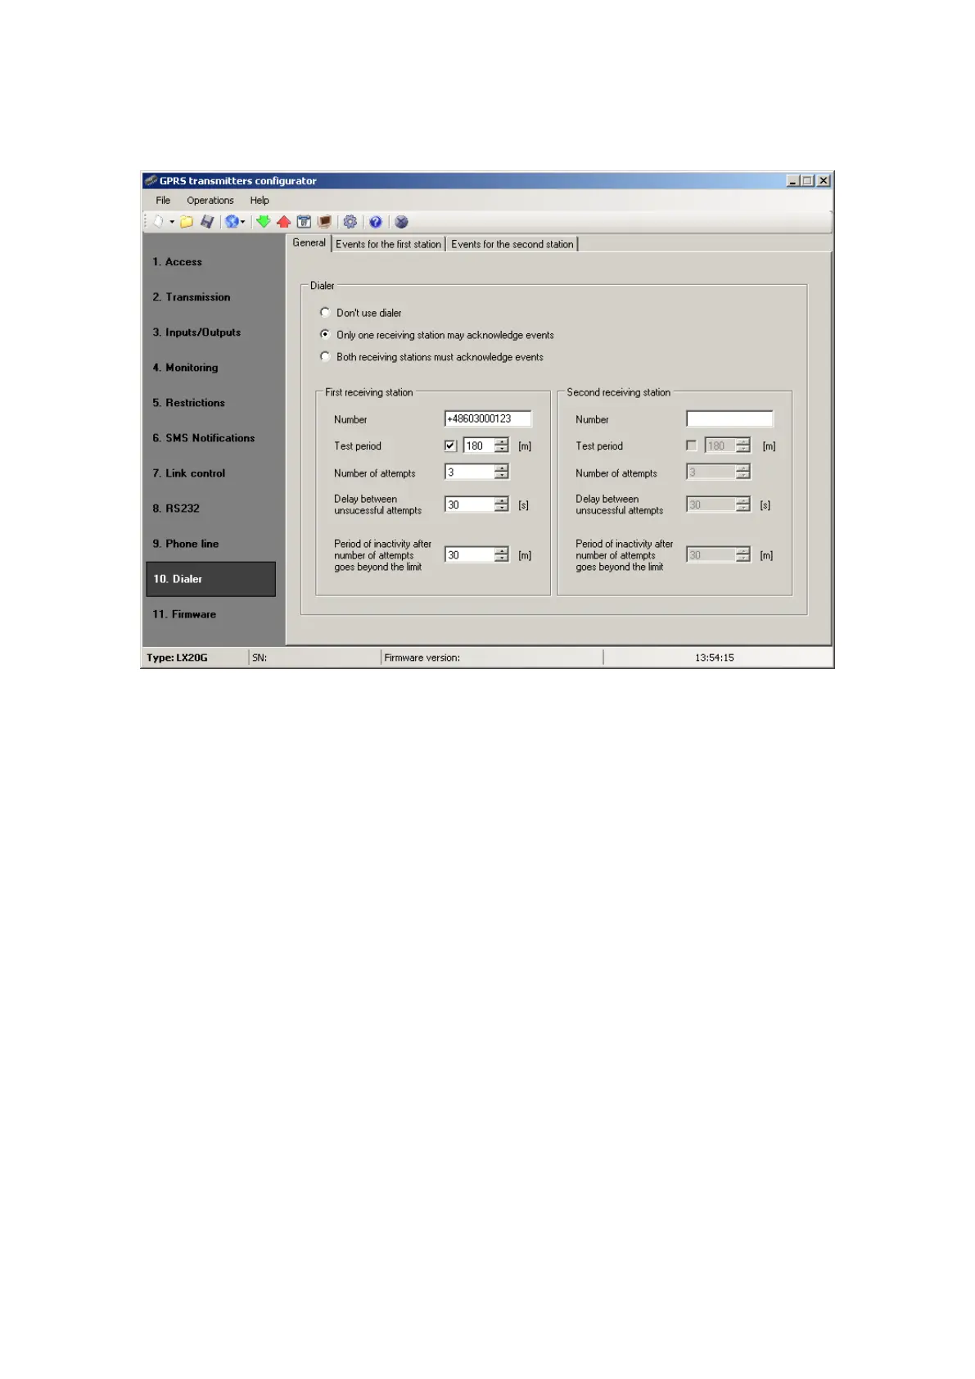Select Don't use dialer option
Viewport: 975px width, 1379px height.
click(x=325, y=313)
